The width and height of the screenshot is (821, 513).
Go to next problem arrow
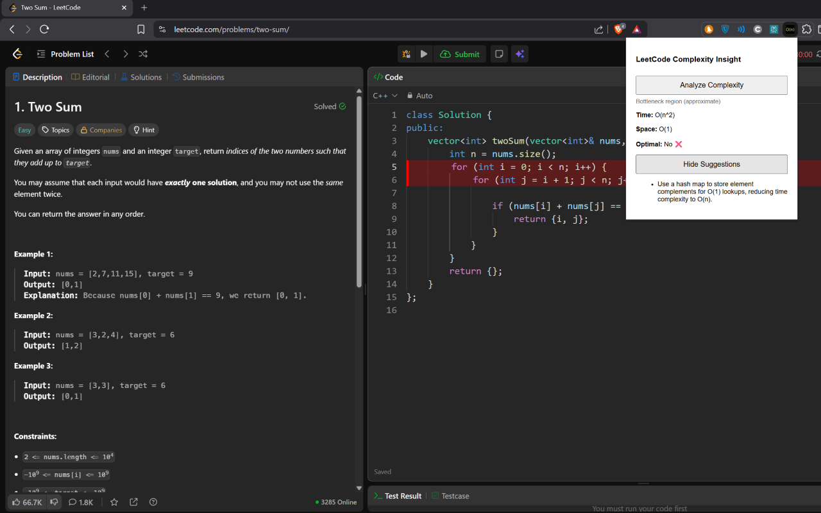125,54
